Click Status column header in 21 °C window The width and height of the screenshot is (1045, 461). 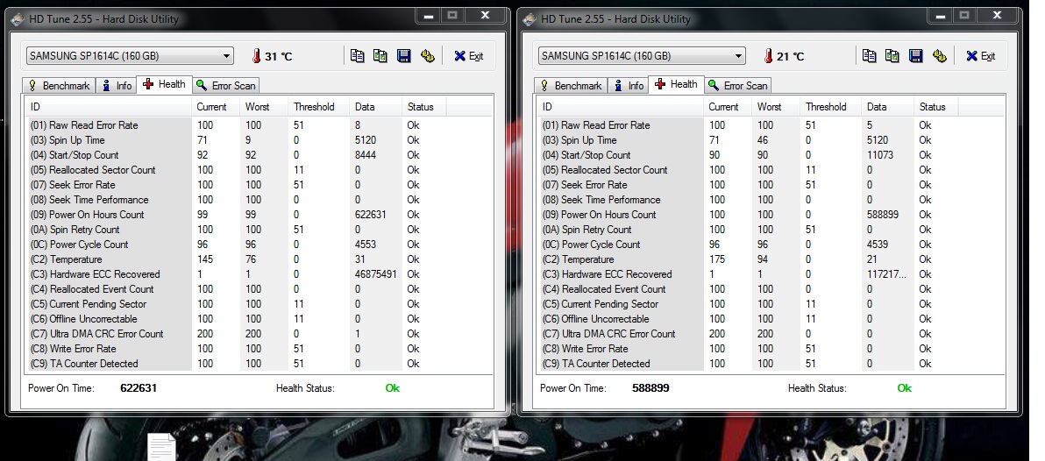pyautogui.click(x=935, y=107)
